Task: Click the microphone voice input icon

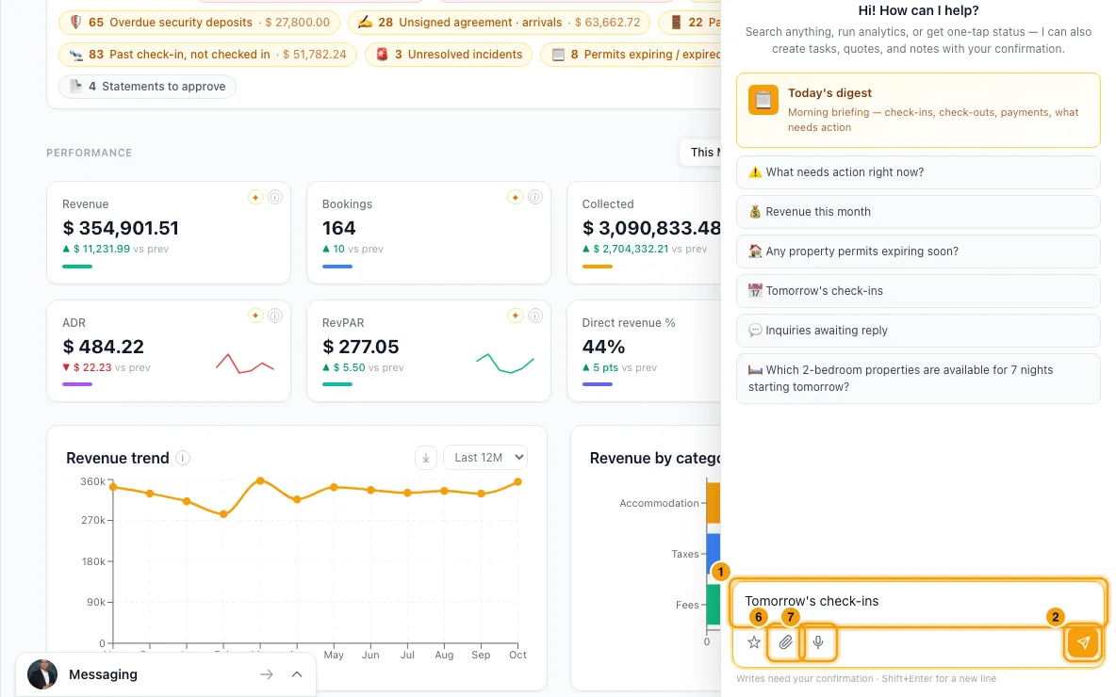Action: [x=818, y=642]
